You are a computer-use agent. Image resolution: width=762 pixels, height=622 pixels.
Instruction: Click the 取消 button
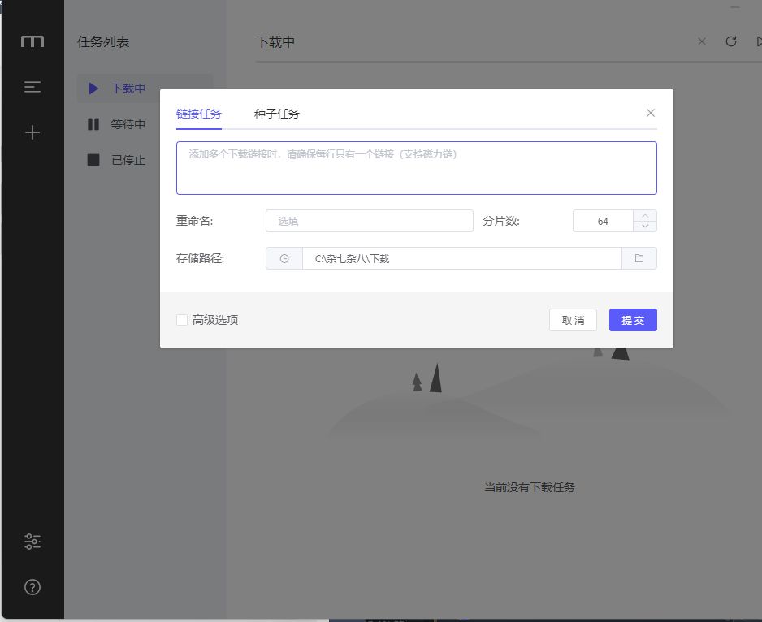[x=573, y=320]
